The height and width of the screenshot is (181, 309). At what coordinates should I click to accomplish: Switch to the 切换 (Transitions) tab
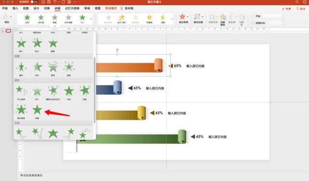(47, 8)
